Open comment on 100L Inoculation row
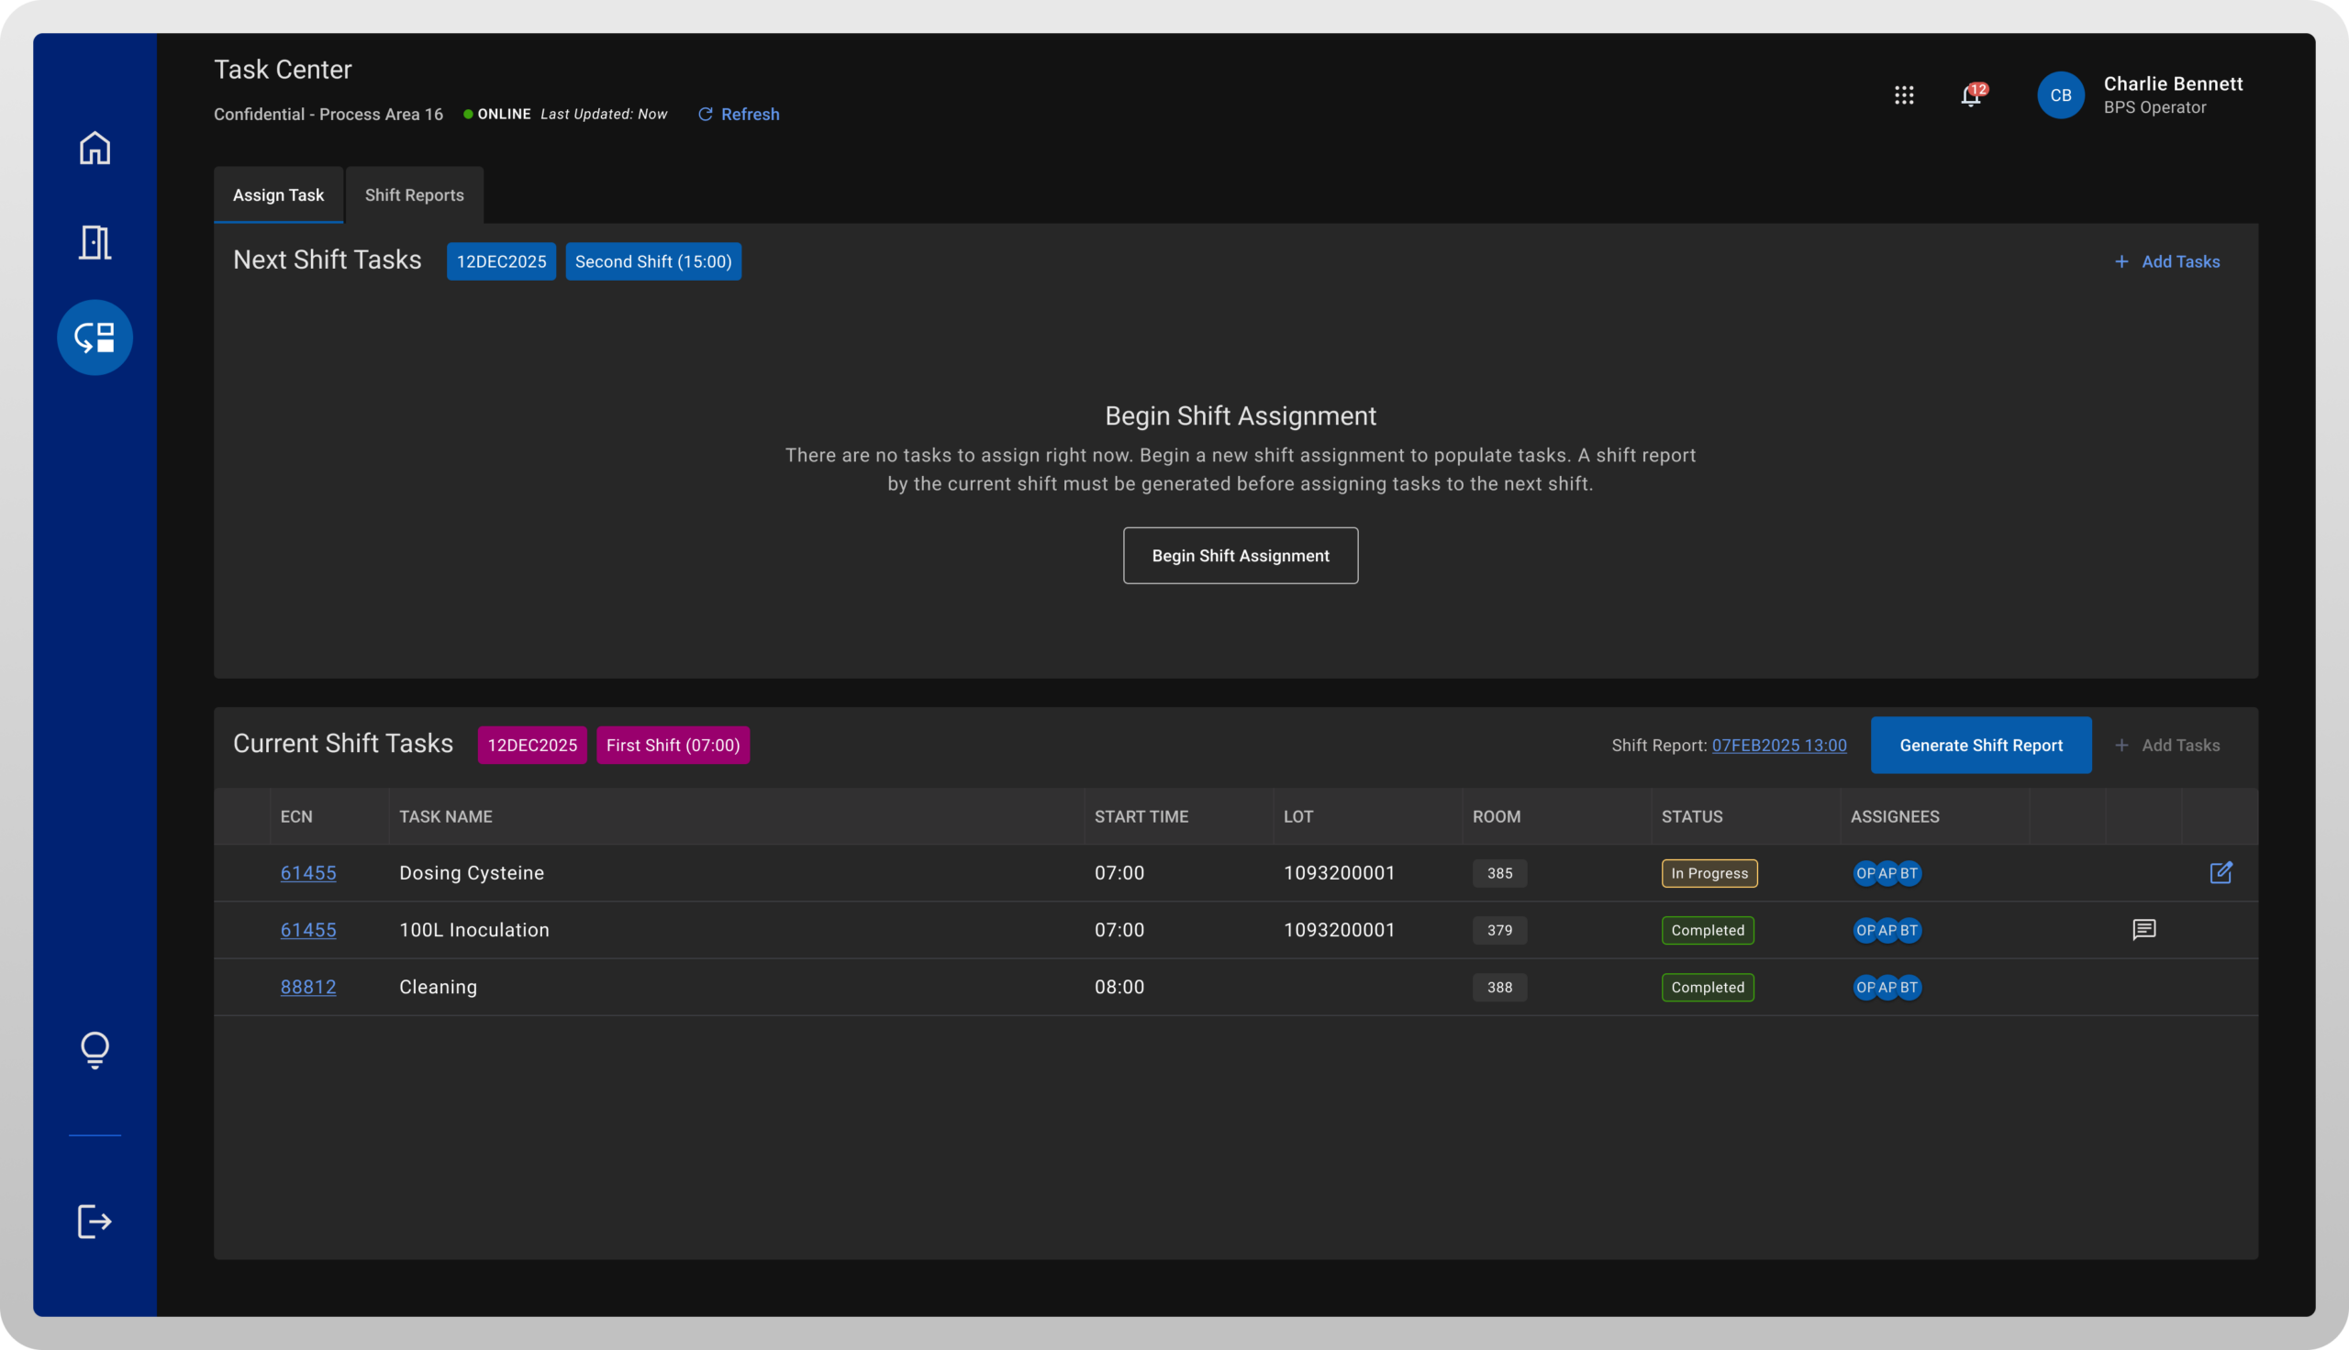This screenshot has width=2349, height=1350. click(x=2143, y=930)
